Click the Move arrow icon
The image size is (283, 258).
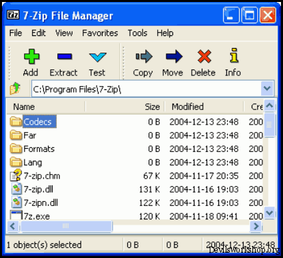coord(174,56)
